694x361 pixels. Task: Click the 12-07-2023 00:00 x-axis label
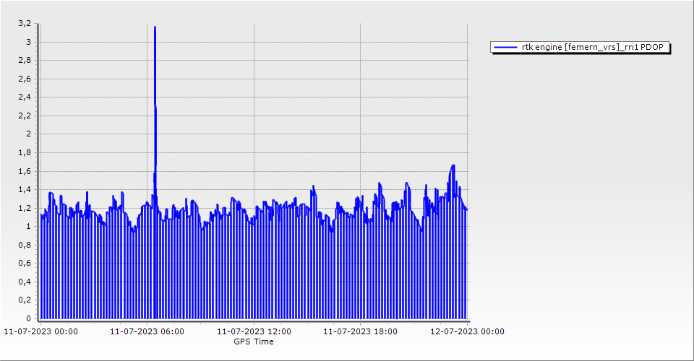pos(467,332)
